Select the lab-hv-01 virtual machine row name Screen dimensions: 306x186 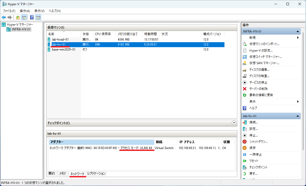[59, 45]
